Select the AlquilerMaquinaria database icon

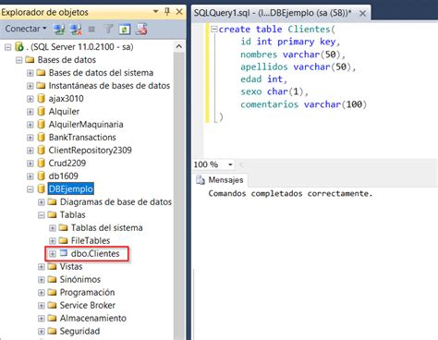[x=41, y=125]
